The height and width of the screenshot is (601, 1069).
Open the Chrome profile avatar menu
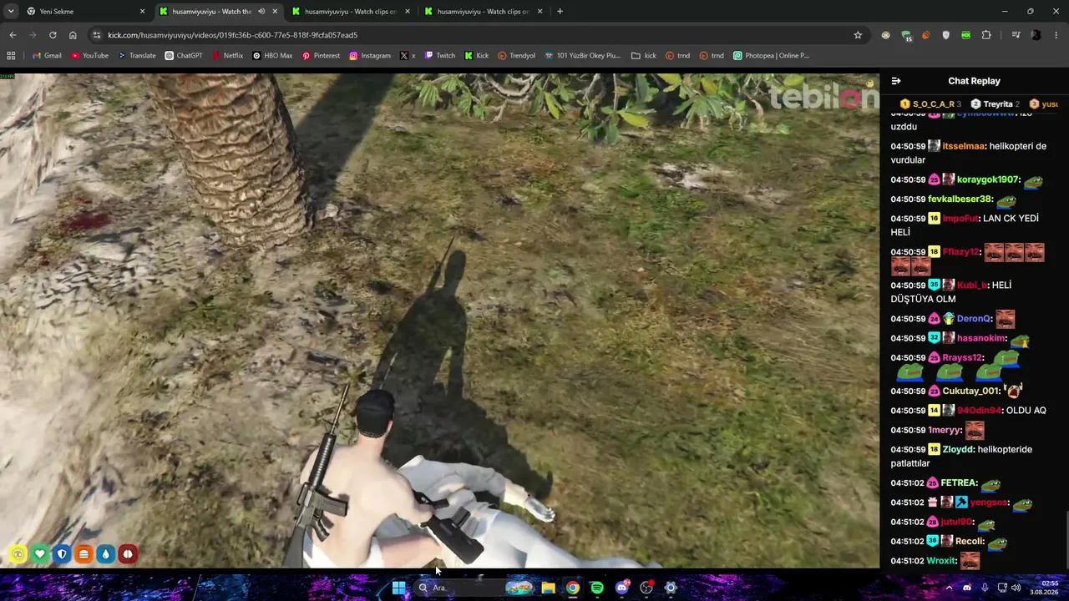[1036, 35]
